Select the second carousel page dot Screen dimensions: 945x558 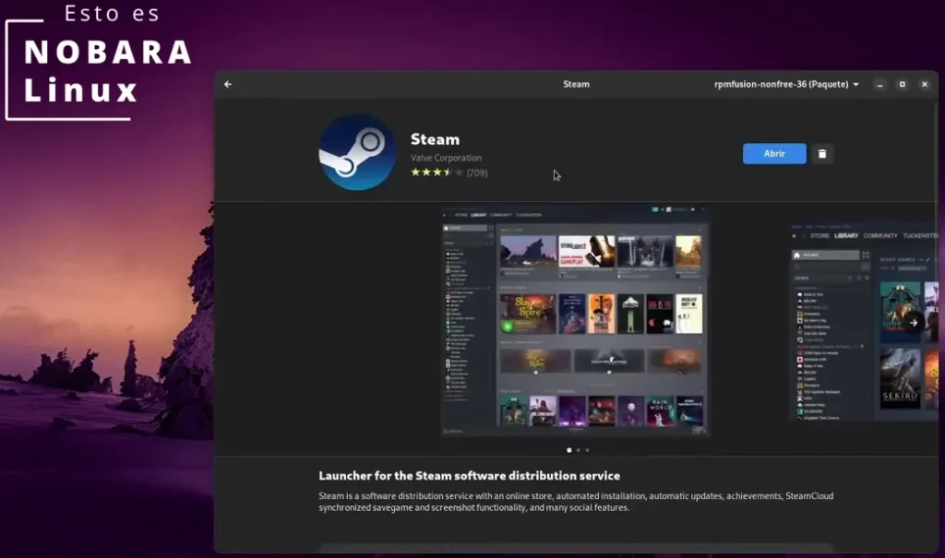click(x=579, y=450)
